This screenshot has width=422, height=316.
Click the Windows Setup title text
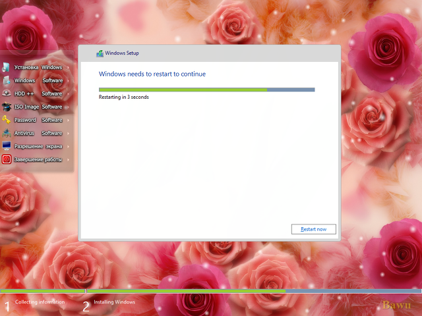(122, 53)
